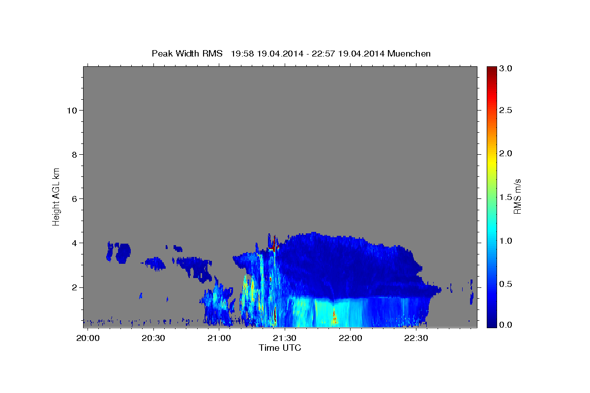Viewport: 590px width, 393px height.
Task: Click the colorbar value 2.0
Action: 505,153
